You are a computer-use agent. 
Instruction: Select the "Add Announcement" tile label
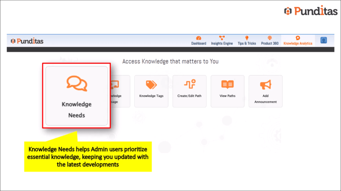pyautogui.click(x=265, y=99)
